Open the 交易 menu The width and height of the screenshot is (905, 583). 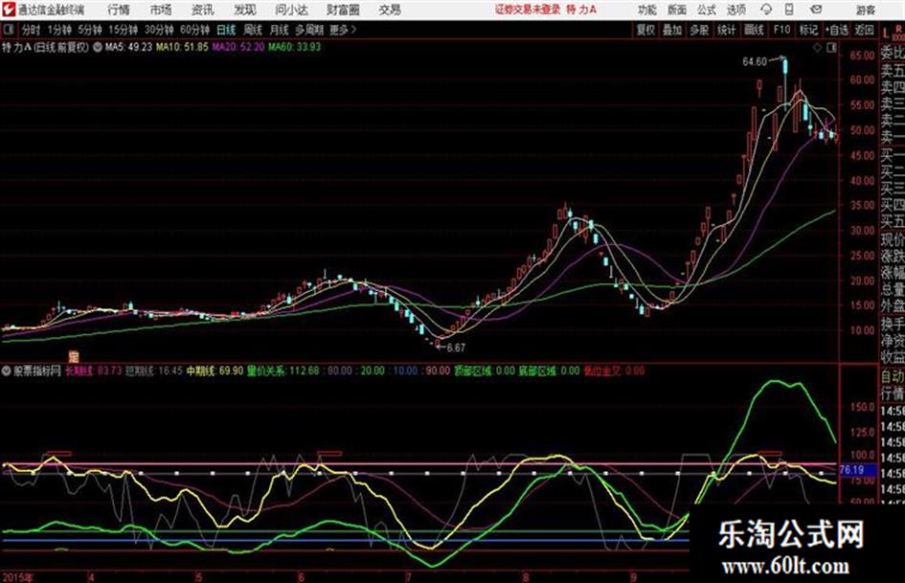click(x=390, y=10)
